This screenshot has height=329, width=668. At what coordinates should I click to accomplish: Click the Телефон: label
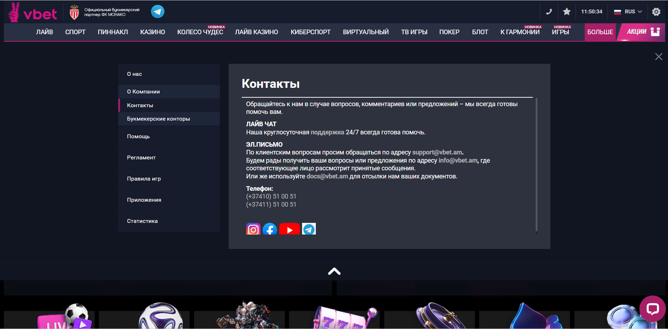[259, 189]
